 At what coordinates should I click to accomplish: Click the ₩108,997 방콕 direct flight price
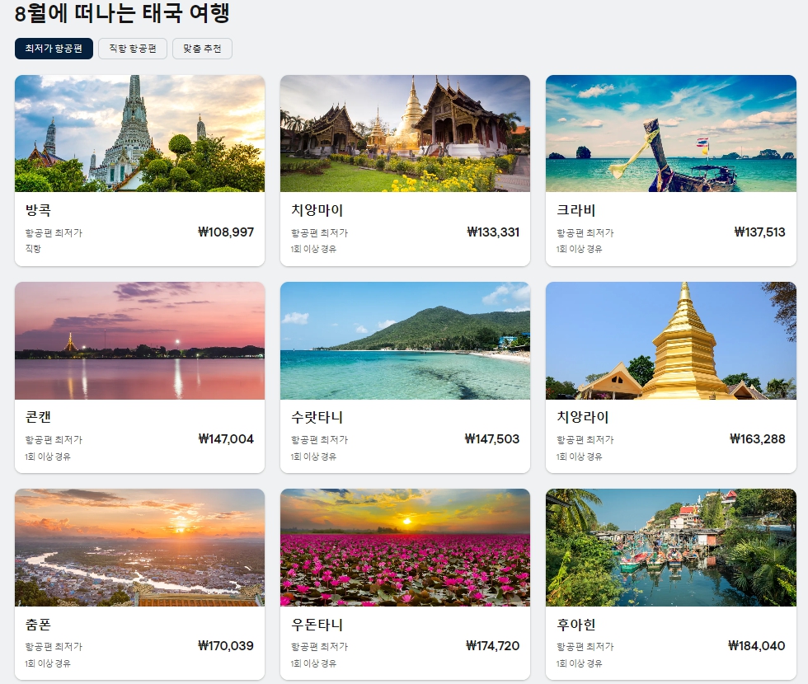226,232
